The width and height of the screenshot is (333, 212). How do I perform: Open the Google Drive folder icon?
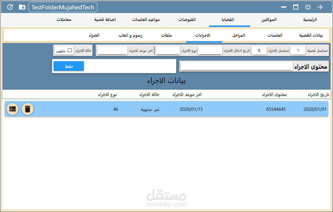[22, 7]
